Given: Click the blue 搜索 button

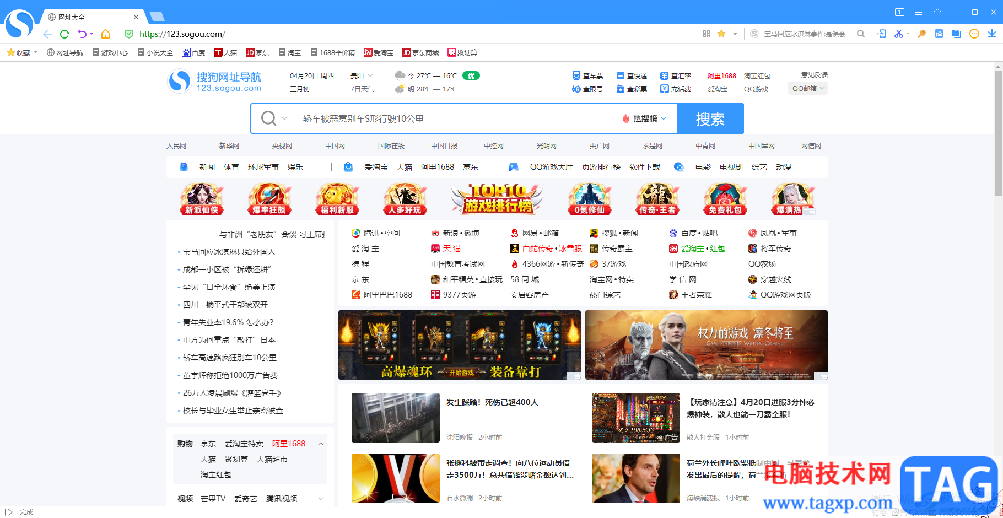Looking at the screenshot, I should 710,118.
